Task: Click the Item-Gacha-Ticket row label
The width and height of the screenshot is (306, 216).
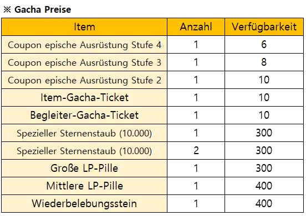Action: pos(84,98)
